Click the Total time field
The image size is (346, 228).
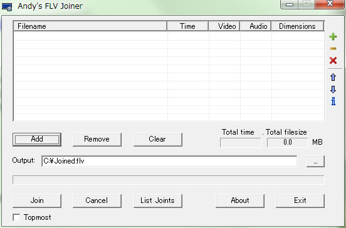[241, 142]
